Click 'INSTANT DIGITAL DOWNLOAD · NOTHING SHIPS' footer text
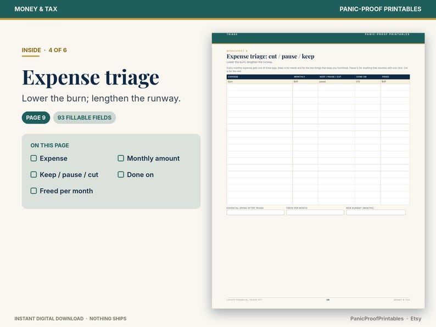 point(70,319)
